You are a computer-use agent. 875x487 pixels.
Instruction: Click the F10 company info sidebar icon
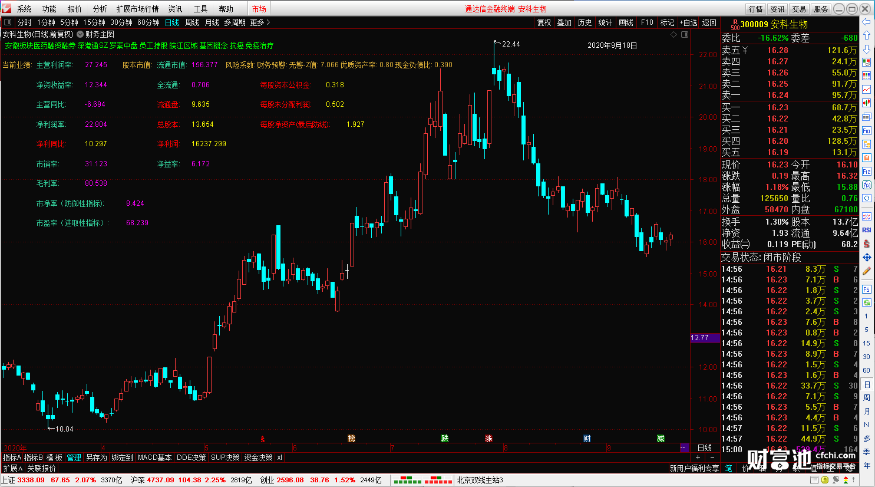click(x=867, y=130)
